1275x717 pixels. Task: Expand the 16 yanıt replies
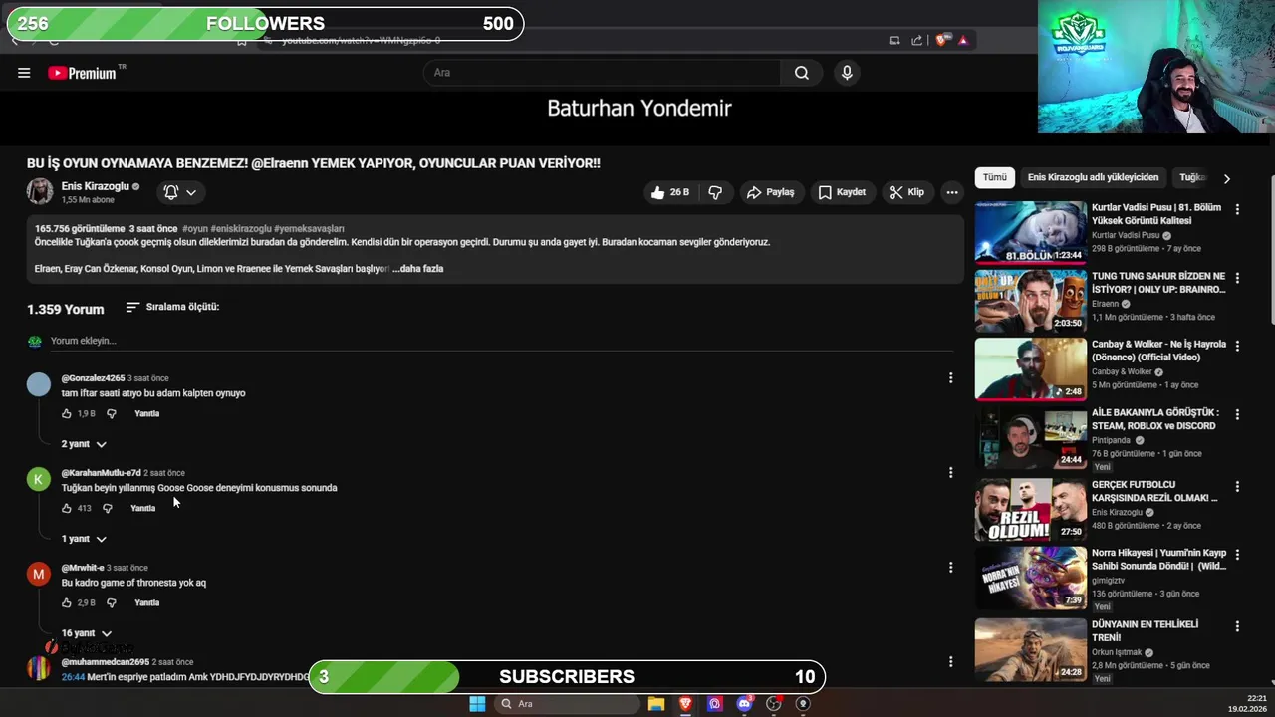coord(87,633)
